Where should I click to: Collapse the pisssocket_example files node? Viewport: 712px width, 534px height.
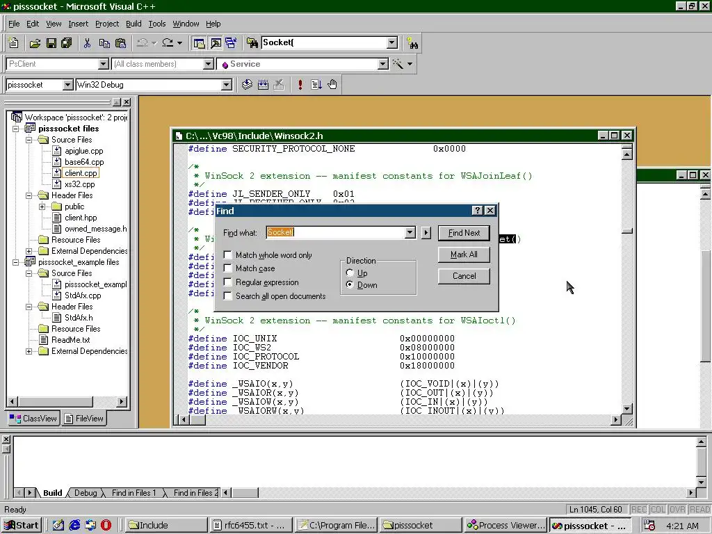point(16,262)
